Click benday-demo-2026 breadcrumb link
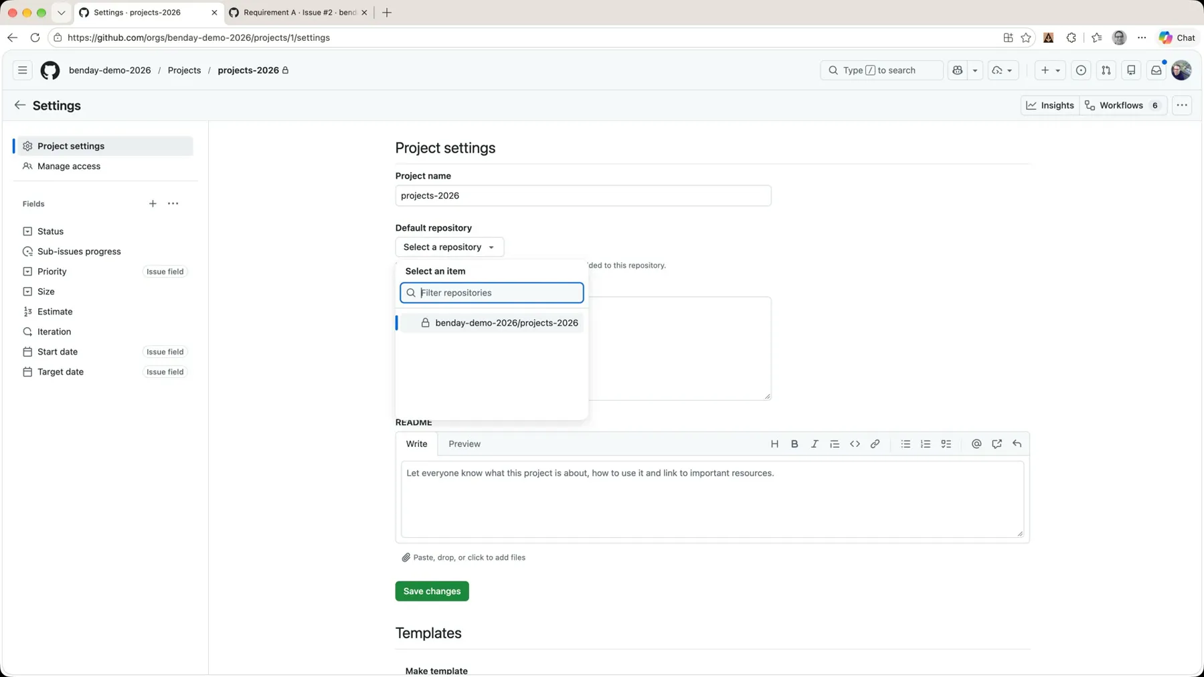The width and height of the screenshot is (1204, 677). coord(110,70)
